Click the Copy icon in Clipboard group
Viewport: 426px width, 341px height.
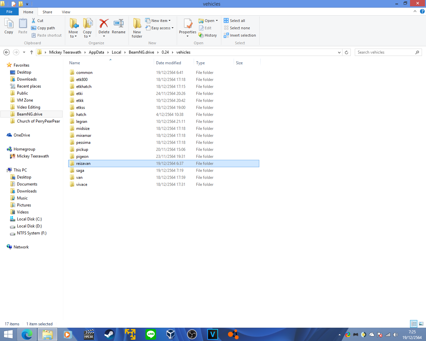[x=9, y=26]
